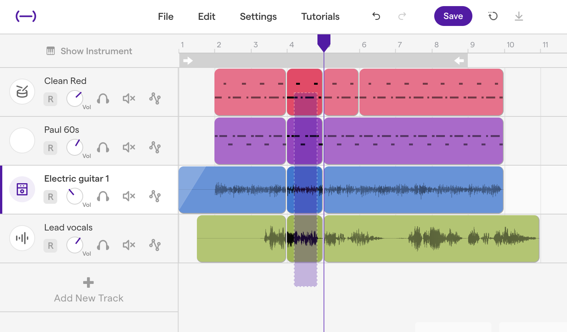Arm recording on Electric guitar 1 track
The width and height of the screenshot is (567, 332).
tap(50, 197)
